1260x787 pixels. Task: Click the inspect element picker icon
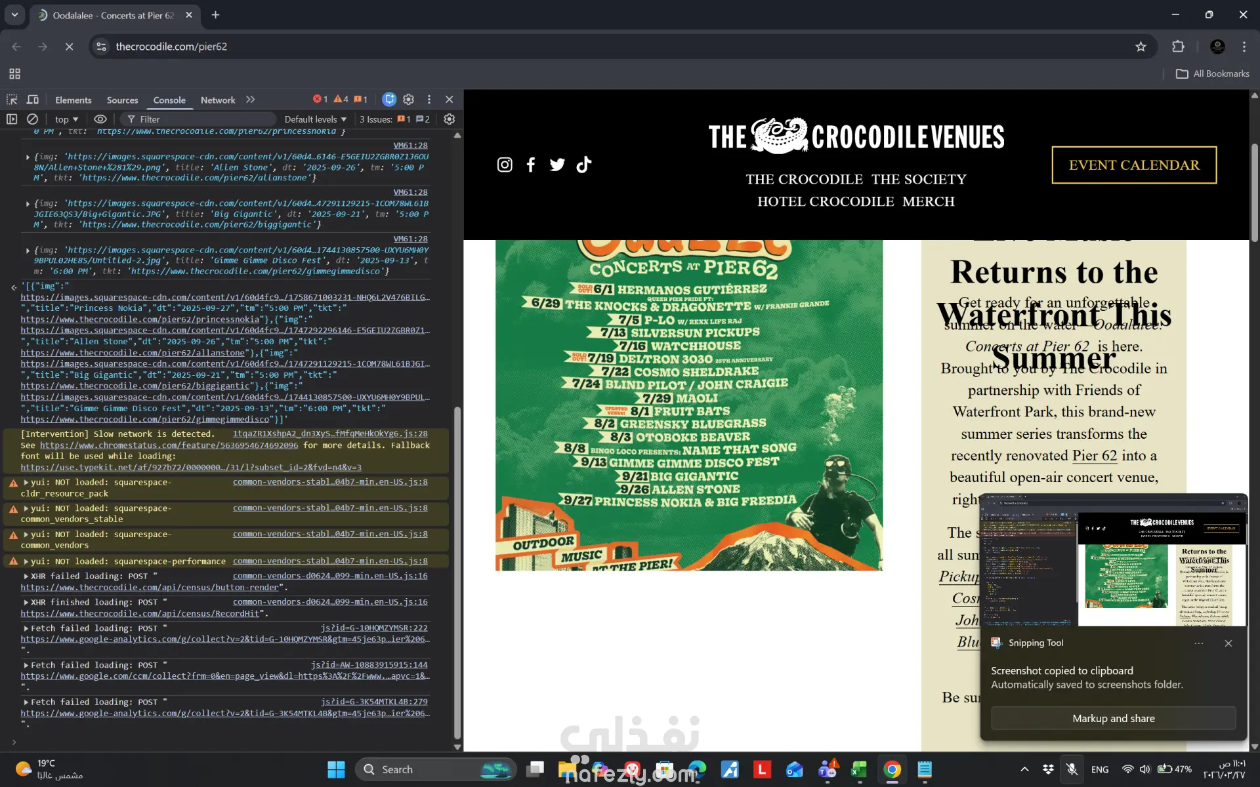[12, 100]
